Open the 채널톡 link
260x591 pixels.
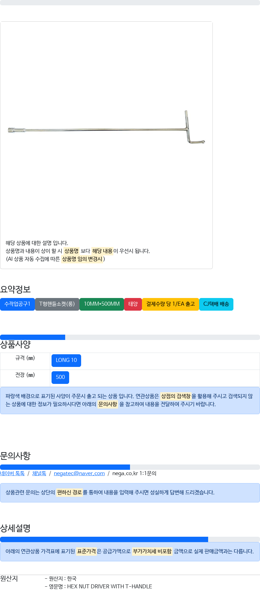[x=39, y=473]
